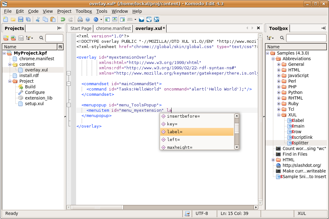Viewport: 329px width, 219px height.
Task: Click the scissors Cut icon
Action: 38,19
